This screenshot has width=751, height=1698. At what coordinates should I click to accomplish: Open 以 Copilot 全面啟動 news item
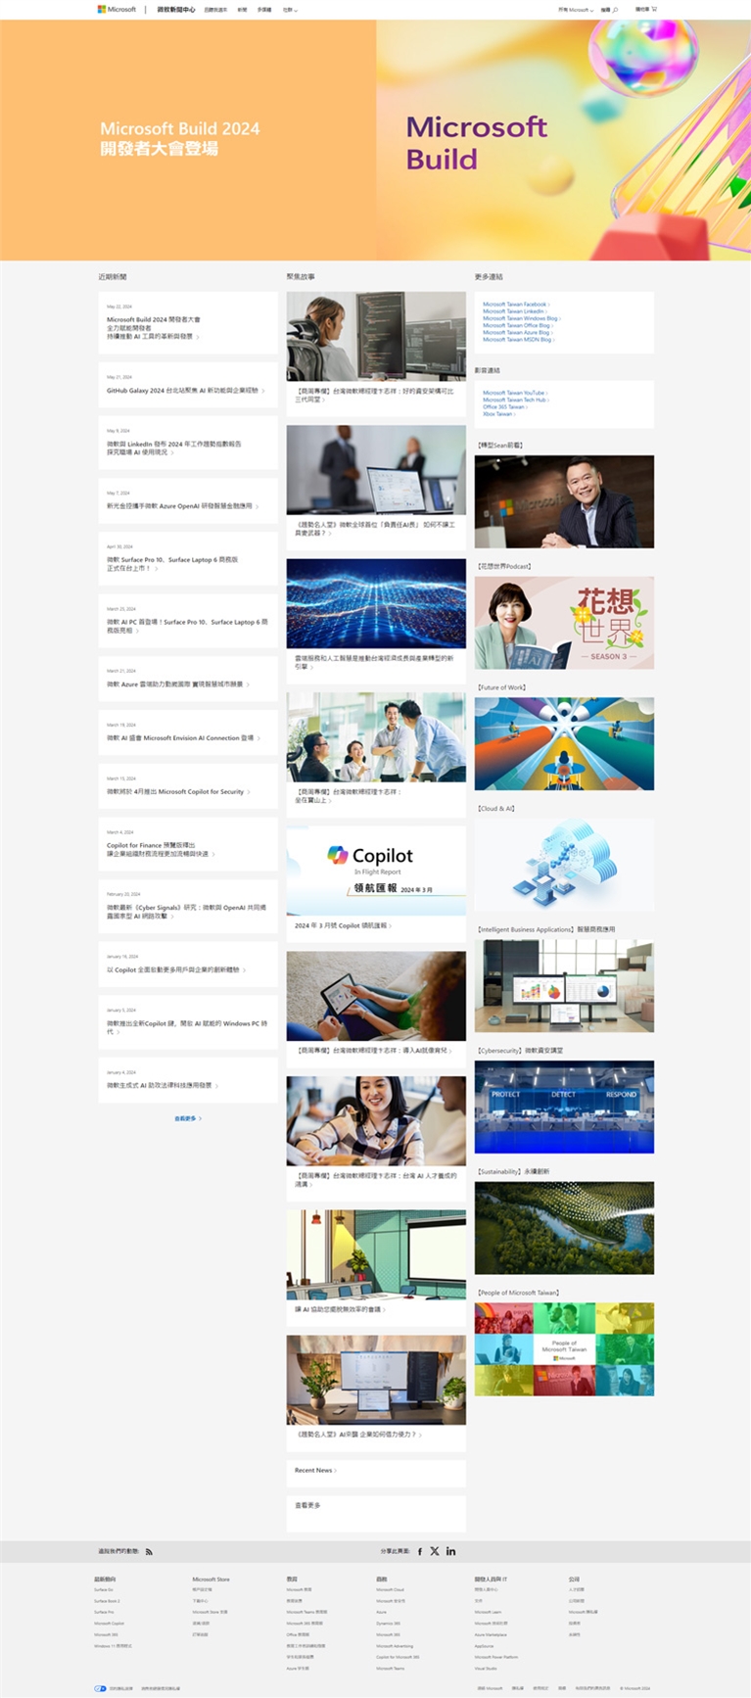188,965
